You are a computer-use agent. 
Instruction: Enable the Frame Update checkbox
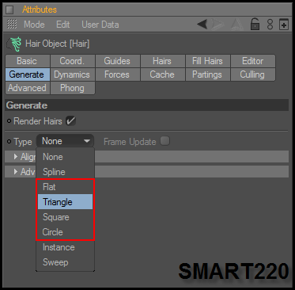tap(165, 141)
